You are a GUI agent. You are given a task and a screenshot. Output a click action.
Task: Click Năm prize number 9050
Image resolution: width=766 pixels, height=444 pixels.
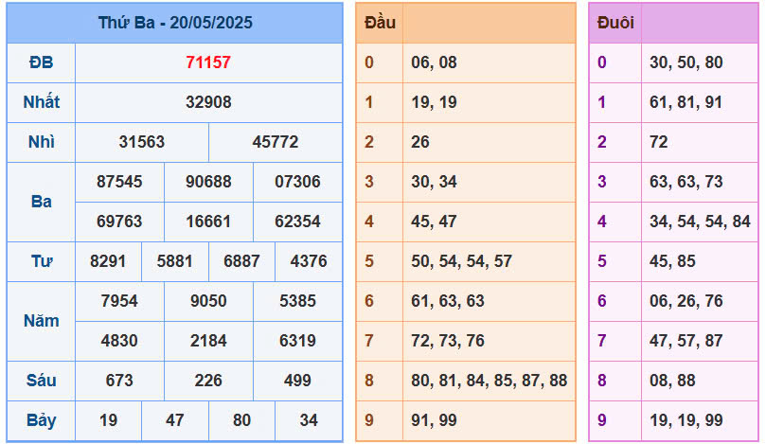[208, 301]
